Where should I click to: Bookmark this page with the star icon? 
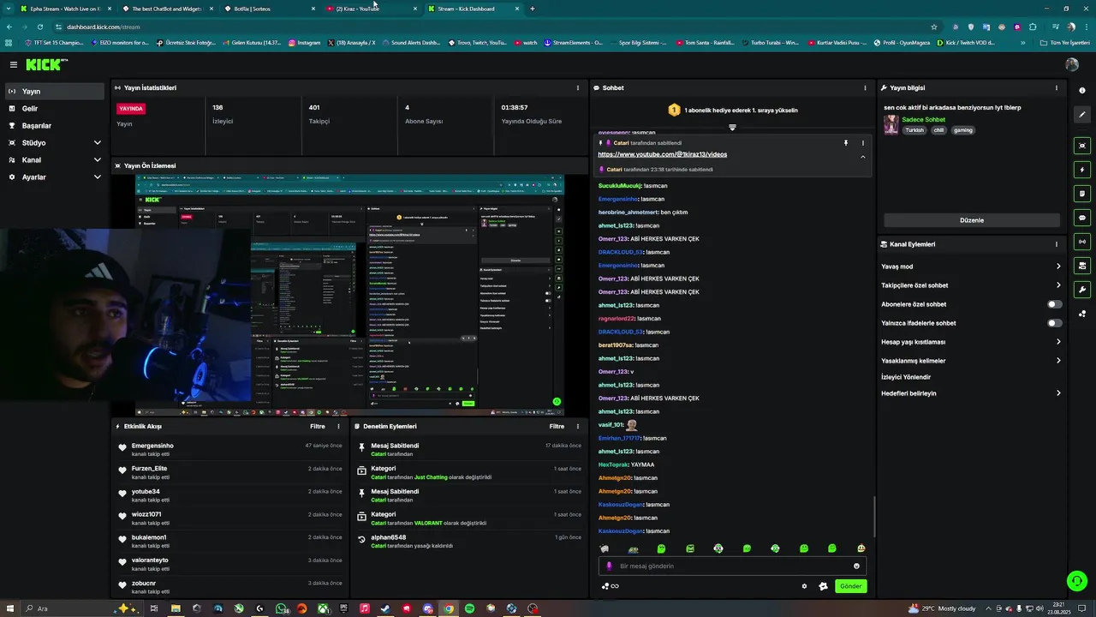[933, 27]
